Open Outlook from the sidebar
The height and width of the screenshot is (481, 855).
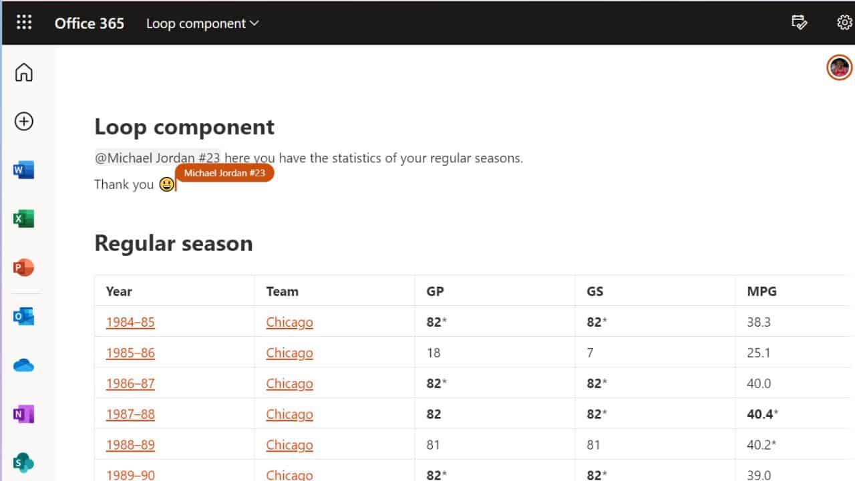pyautogui.click(x=23, y=317)
